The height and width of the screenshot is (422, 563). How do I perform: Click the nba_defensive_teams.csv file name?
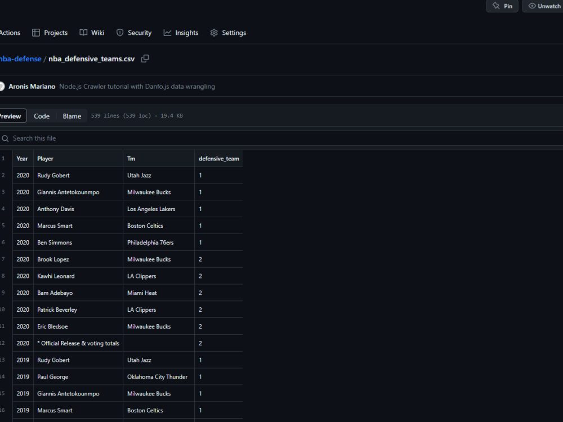point(92,59)
